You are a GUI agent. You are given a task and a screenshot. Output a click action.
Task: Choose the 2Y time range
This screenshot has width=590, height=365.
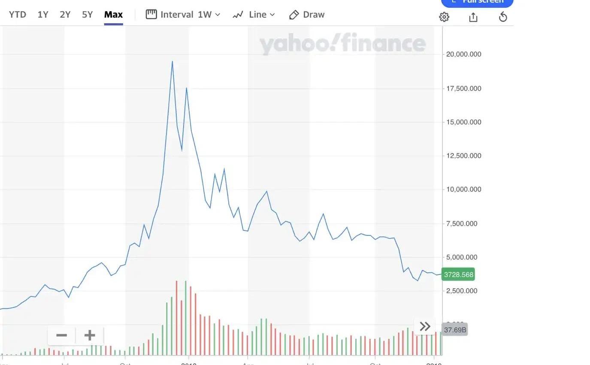(x=65, y=15)
